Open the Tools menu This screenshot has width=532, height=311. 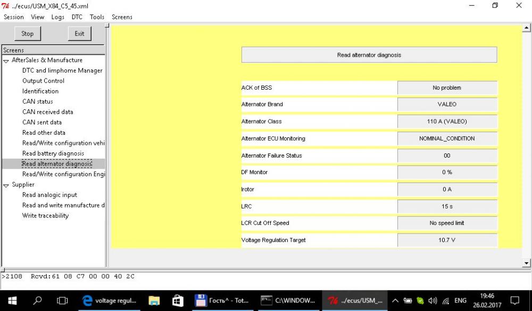97,17
